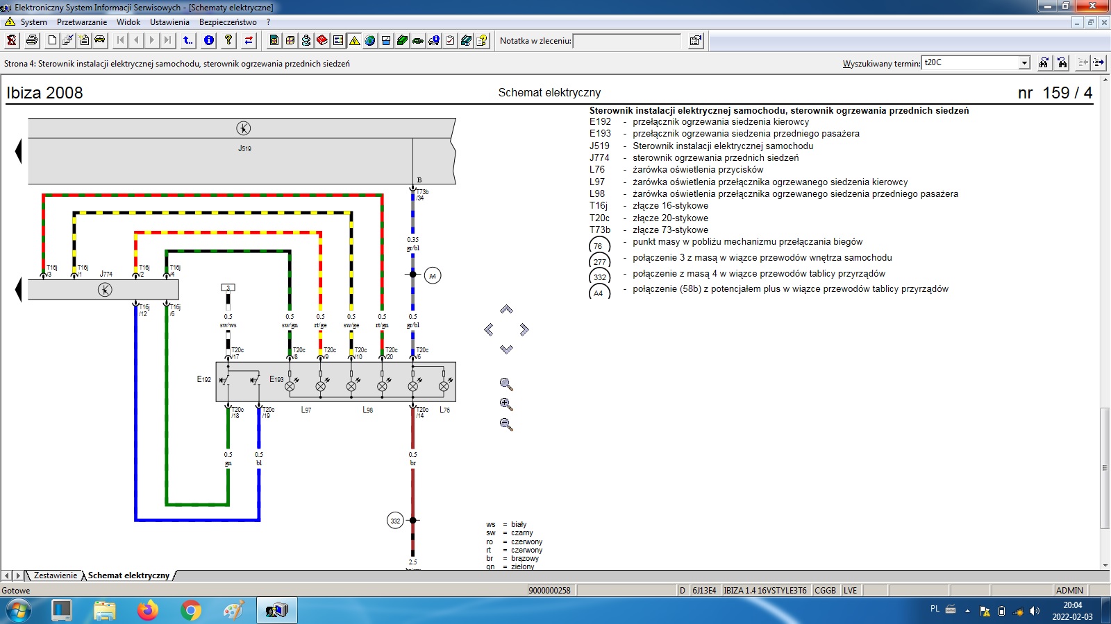The image size is (1111, 624).
Task: Zoom in on the diagram with the plus magnifier
Action: pos(506,404)
